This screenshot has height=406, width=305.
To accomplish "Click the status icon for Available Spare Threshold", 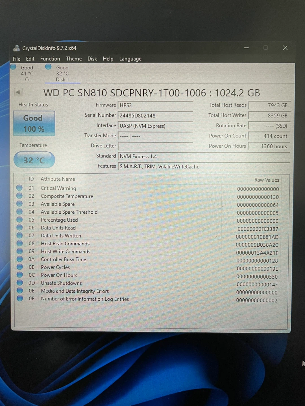I will [x=19, y=211].
